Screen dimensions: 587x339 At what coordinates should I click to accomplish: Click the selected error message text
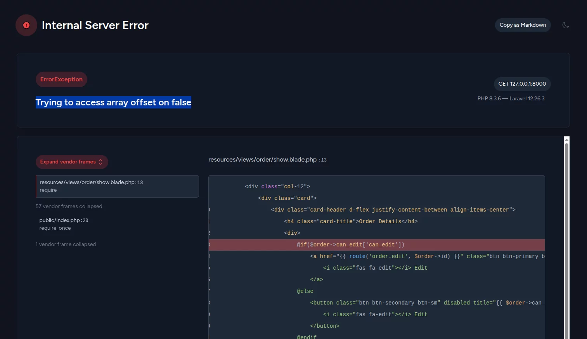pyautogui.click(x=113, y=102)
